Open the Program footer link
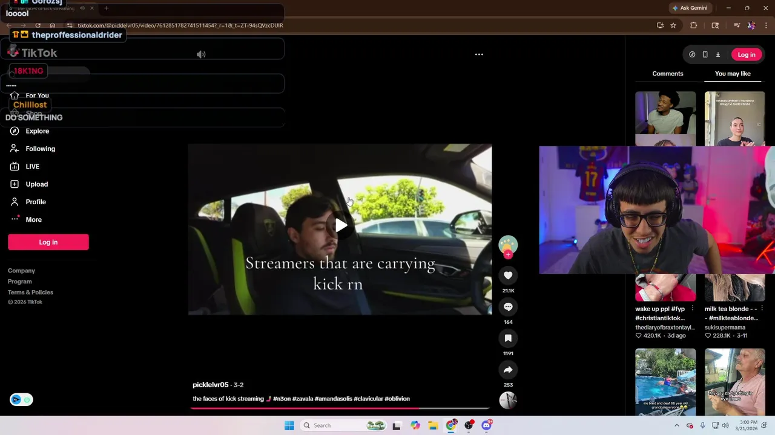 pos(19,282)
